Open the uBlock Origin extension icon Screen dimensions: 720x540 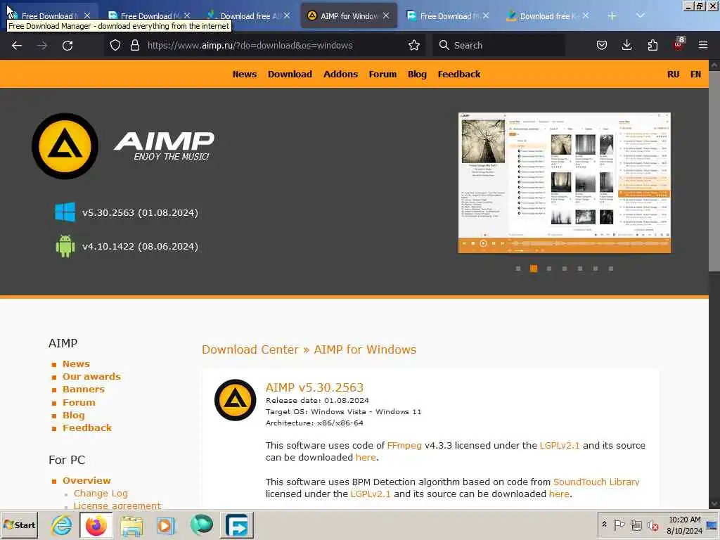(x=679, y=44)
